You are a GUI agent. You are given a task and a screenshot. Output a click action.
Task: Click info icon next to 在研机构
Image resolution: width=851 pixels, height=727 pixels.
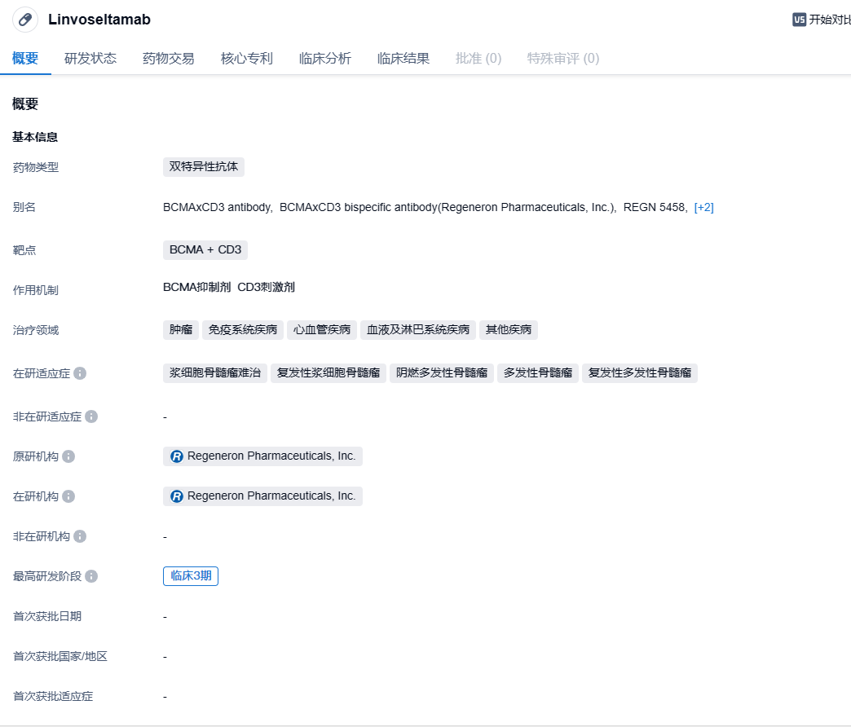(68, 496)
